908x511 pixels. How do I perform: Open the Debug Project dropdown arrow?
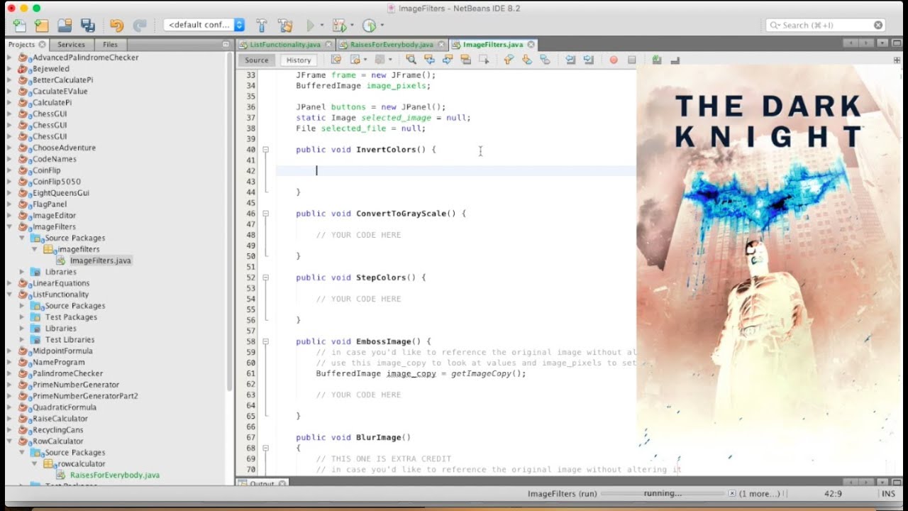pos(351,26)
